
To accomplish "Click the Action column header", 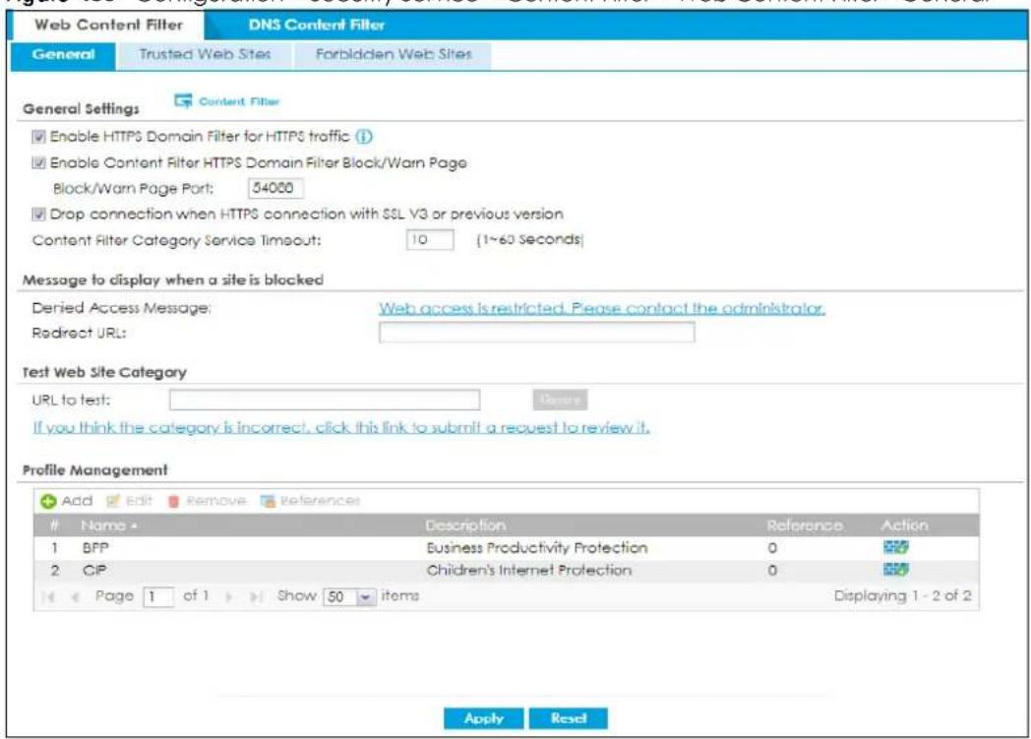I will (905, 525).
